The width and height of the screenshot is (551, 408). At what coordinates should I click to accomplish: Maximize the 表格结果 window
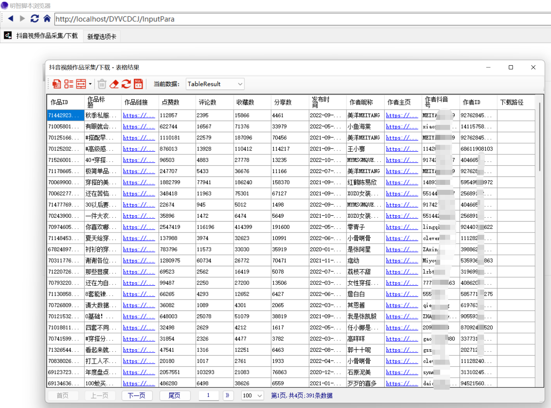[511, 67]
